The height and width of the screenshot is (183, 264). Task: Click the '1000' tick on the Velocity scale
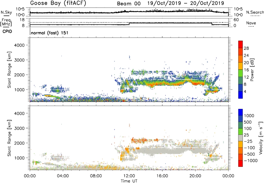click(x=249, y=116)
